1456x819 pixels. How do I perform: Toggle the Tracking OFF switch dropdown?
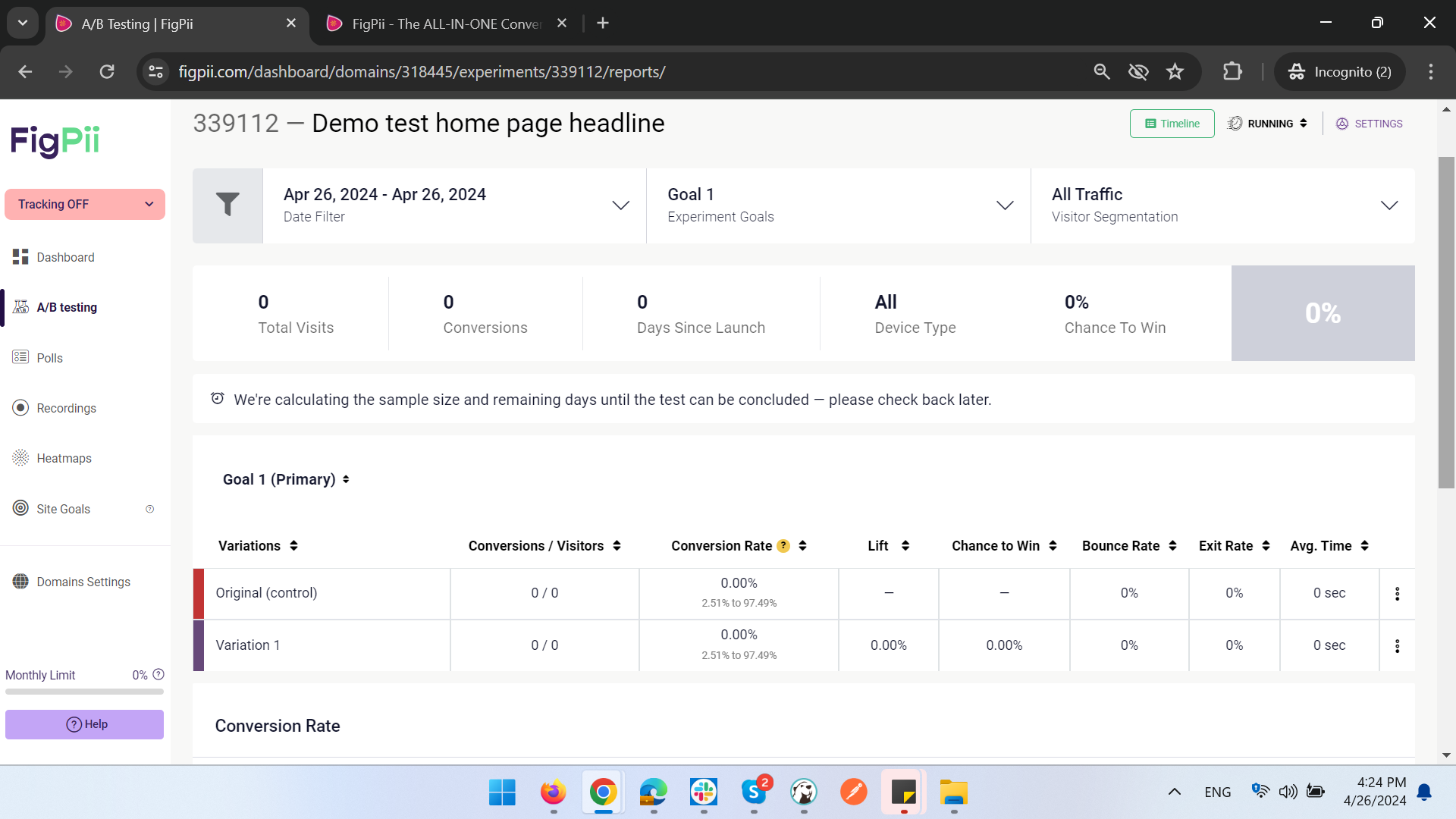pyautogui.click(x=85, y=204)
